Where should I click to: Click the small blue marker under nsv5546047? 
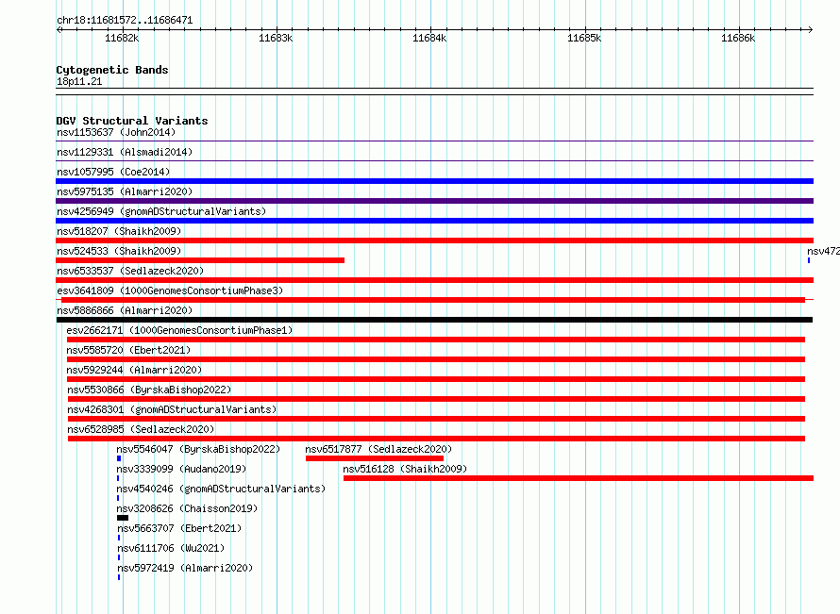tap(119, 458)
